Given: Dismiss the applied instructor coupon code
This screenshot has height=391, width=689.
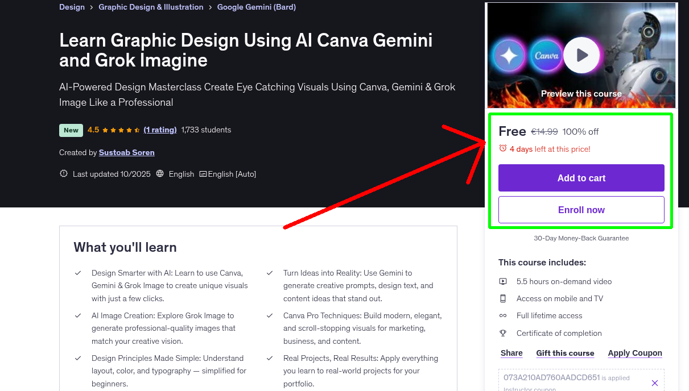Looking at the screenshot, I should 655,382.
